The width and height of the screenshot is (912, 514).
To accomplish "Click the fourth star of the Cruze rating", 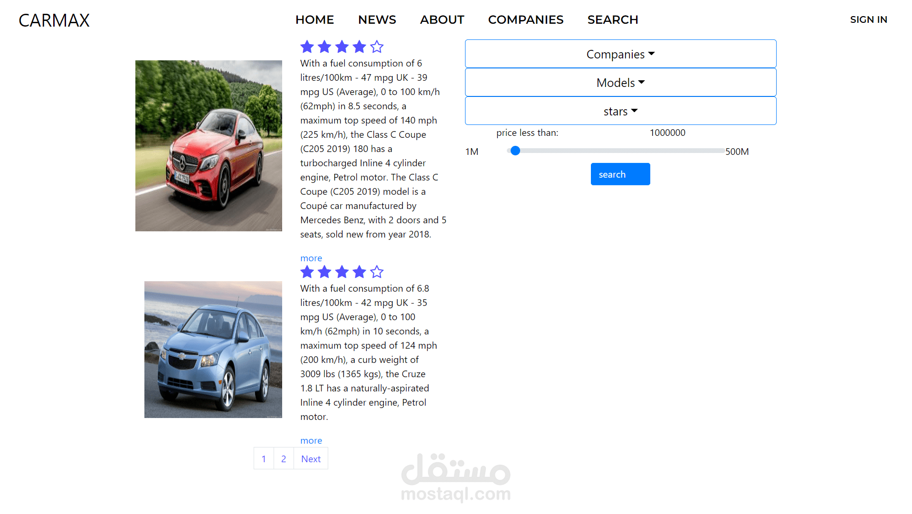I will coord(360,272).
